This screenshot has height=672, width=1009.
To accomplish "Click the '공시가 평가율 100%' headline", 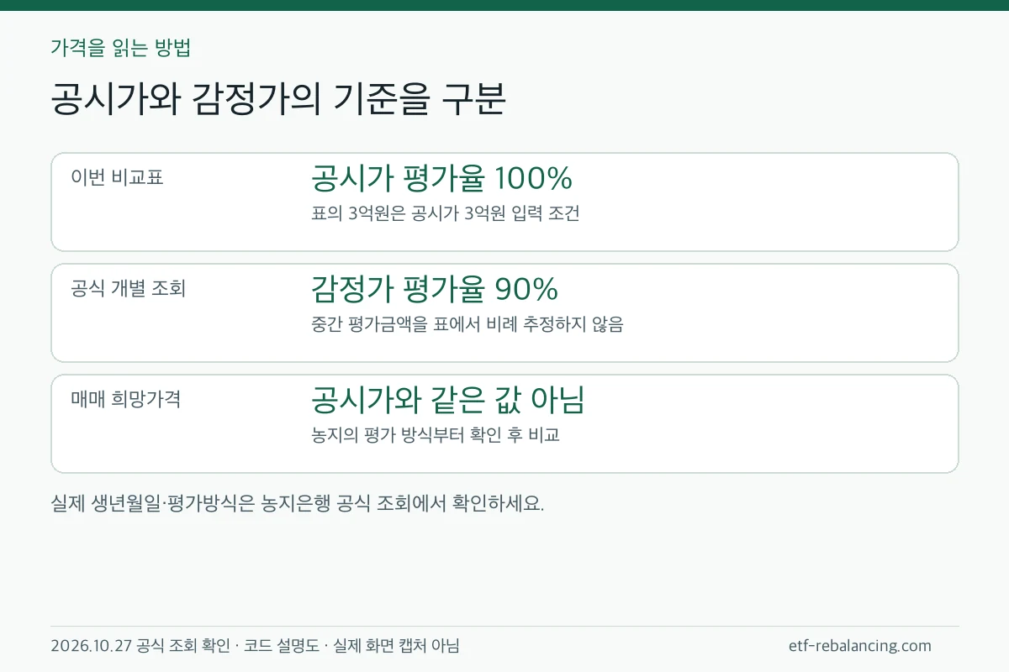I will (441, 178).
